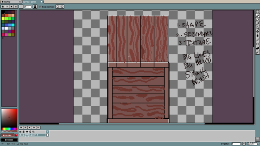Select the Pencil tool
The height and width of the screenshot is (146, 260).
coord(257,16)
